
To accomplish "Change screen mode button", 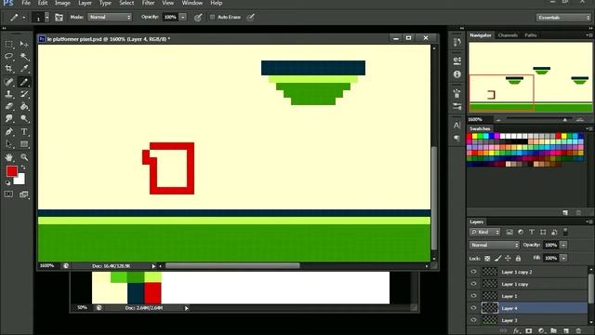I will click(24, 194).
